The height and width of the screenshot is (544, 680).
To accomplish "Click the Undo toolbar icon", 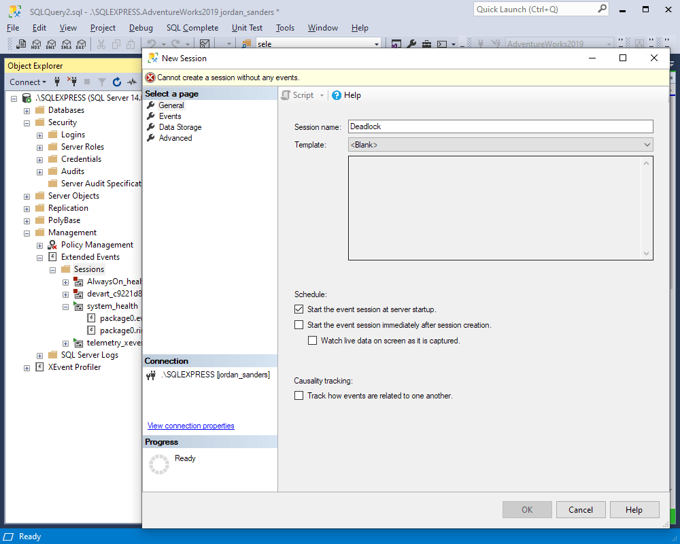I will [x=151, y=42].
